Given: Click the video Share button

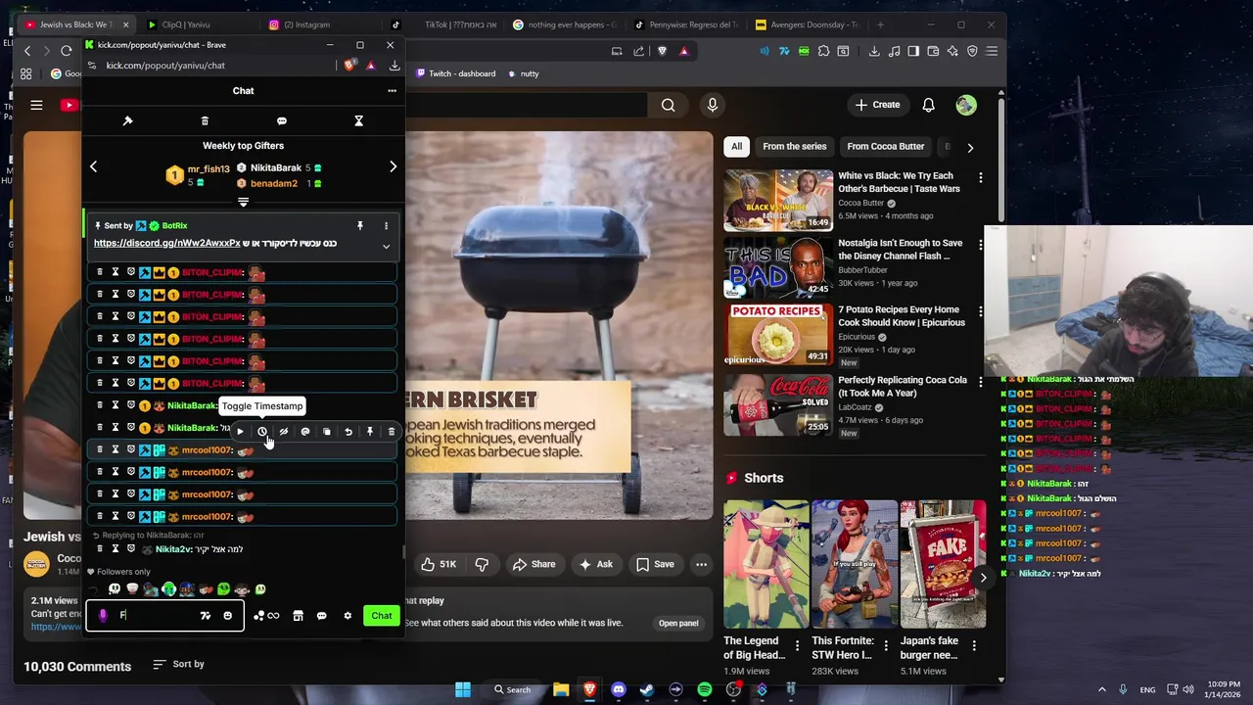Looking at the screenshot, I should 534,564.
